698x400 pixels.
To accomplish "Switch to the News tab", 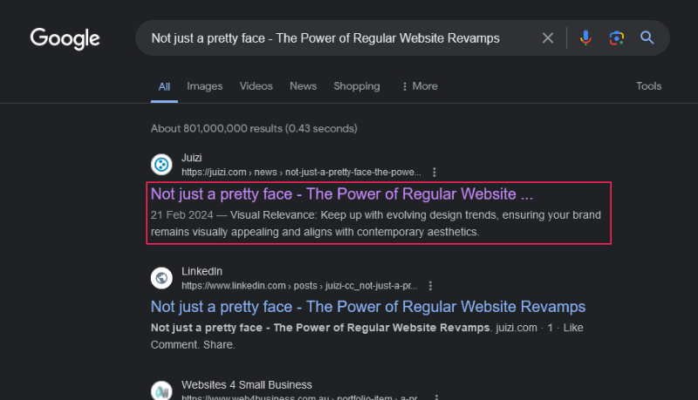I will tap(303, 86).
